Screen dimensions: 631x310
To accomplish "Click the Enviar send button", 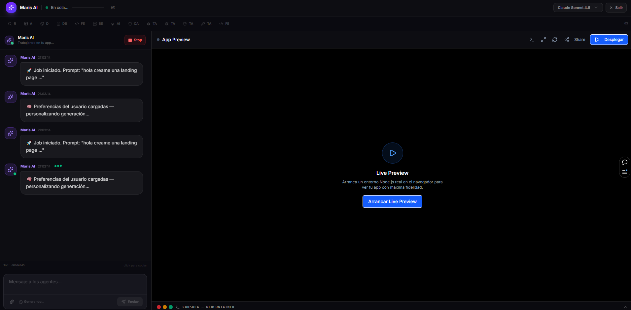I will pyautogui.click(x=130, y=302).
